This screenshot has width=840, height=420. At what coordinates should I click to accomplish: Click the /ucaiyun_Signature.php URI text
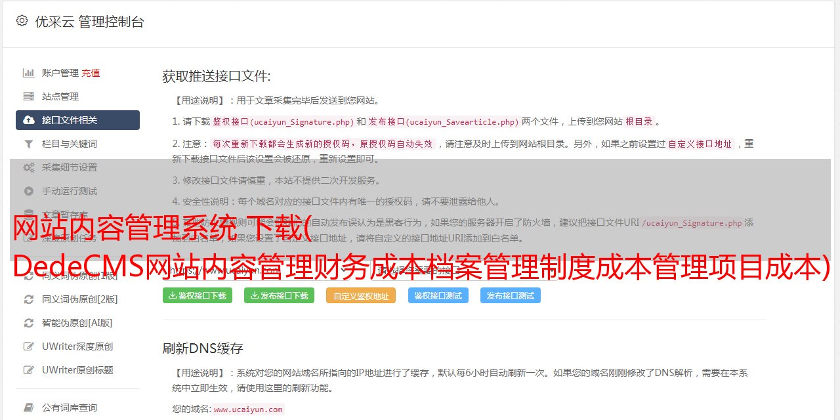point(692,222)
